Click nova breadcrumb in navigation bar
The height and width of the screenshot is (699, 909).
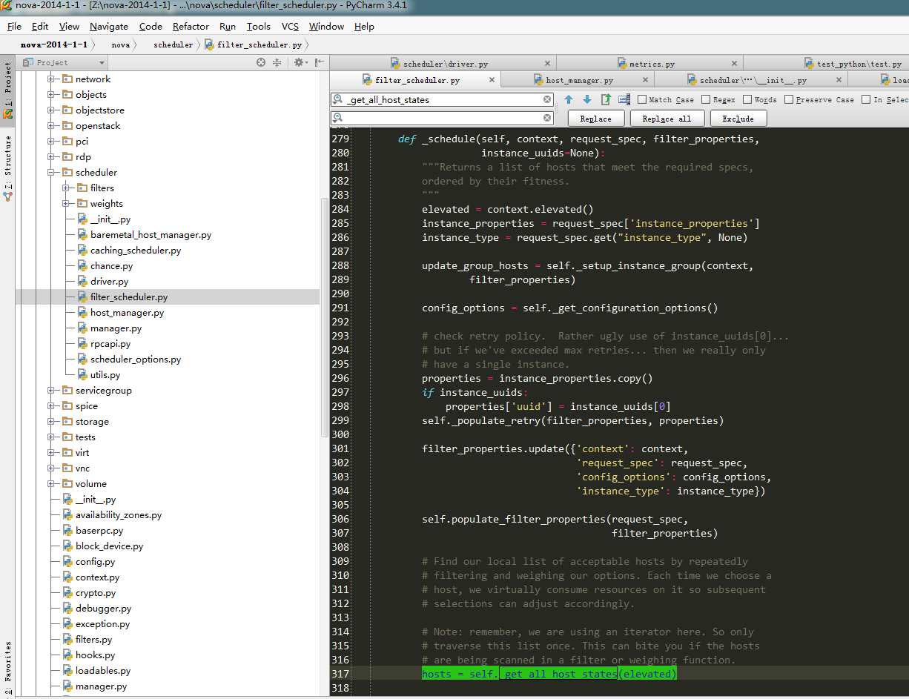pos(120,44)
